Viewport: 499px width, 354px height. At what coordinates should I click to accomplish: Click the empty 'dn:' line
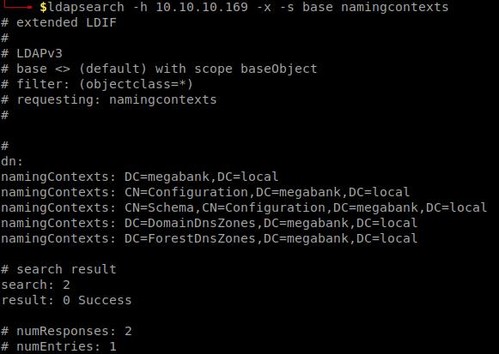[12, 162]
